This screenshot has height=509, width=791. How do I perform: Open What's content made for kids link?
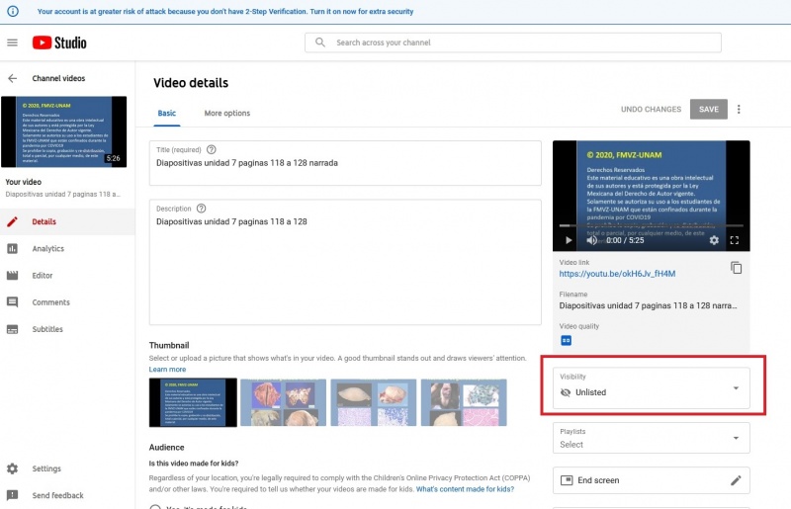[465, 489]
